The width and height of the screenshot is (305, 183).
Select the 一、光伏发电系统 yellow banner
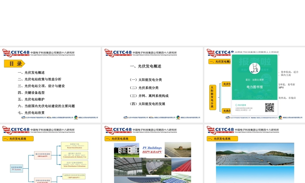tap(18, 138)
